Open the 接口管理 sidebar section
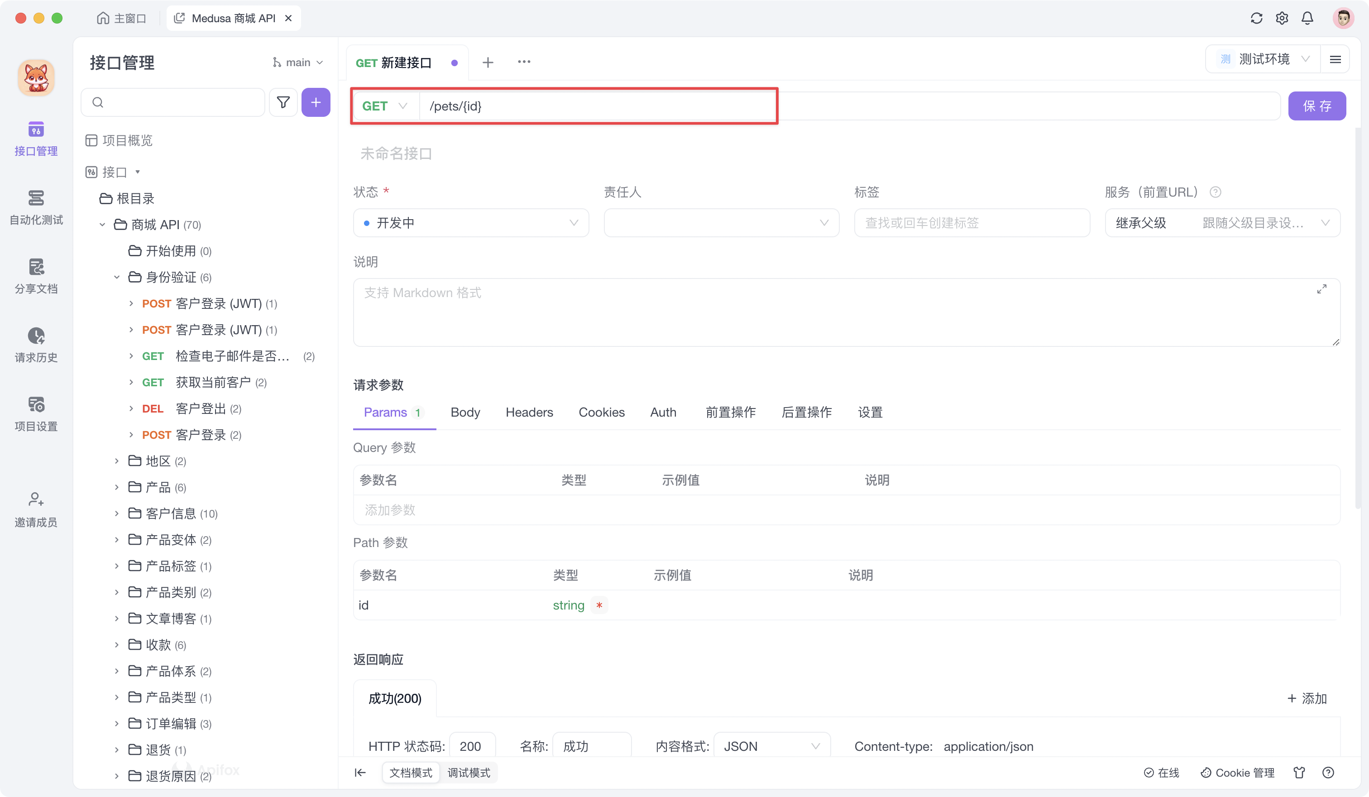The width and height of the screenshot is (1369, 797). (36, 139)
